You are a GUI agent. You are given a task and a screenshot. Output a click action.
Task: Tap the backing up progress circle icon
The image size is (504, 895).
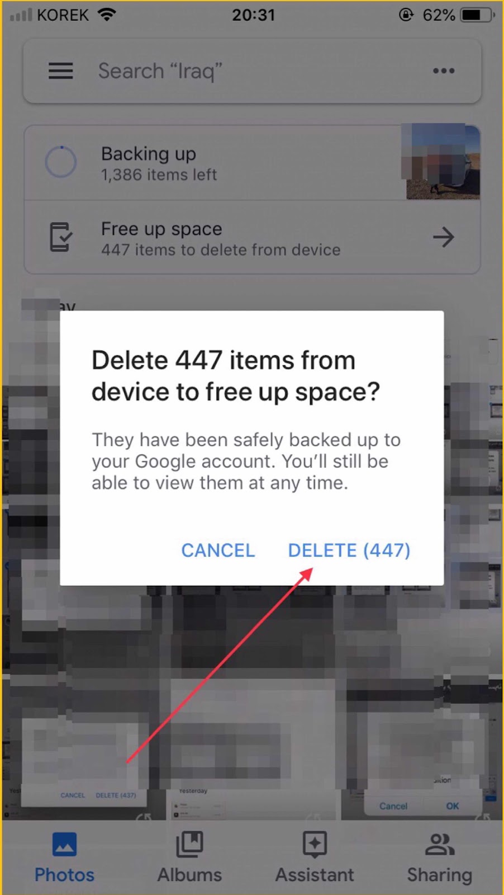point(60,162)
